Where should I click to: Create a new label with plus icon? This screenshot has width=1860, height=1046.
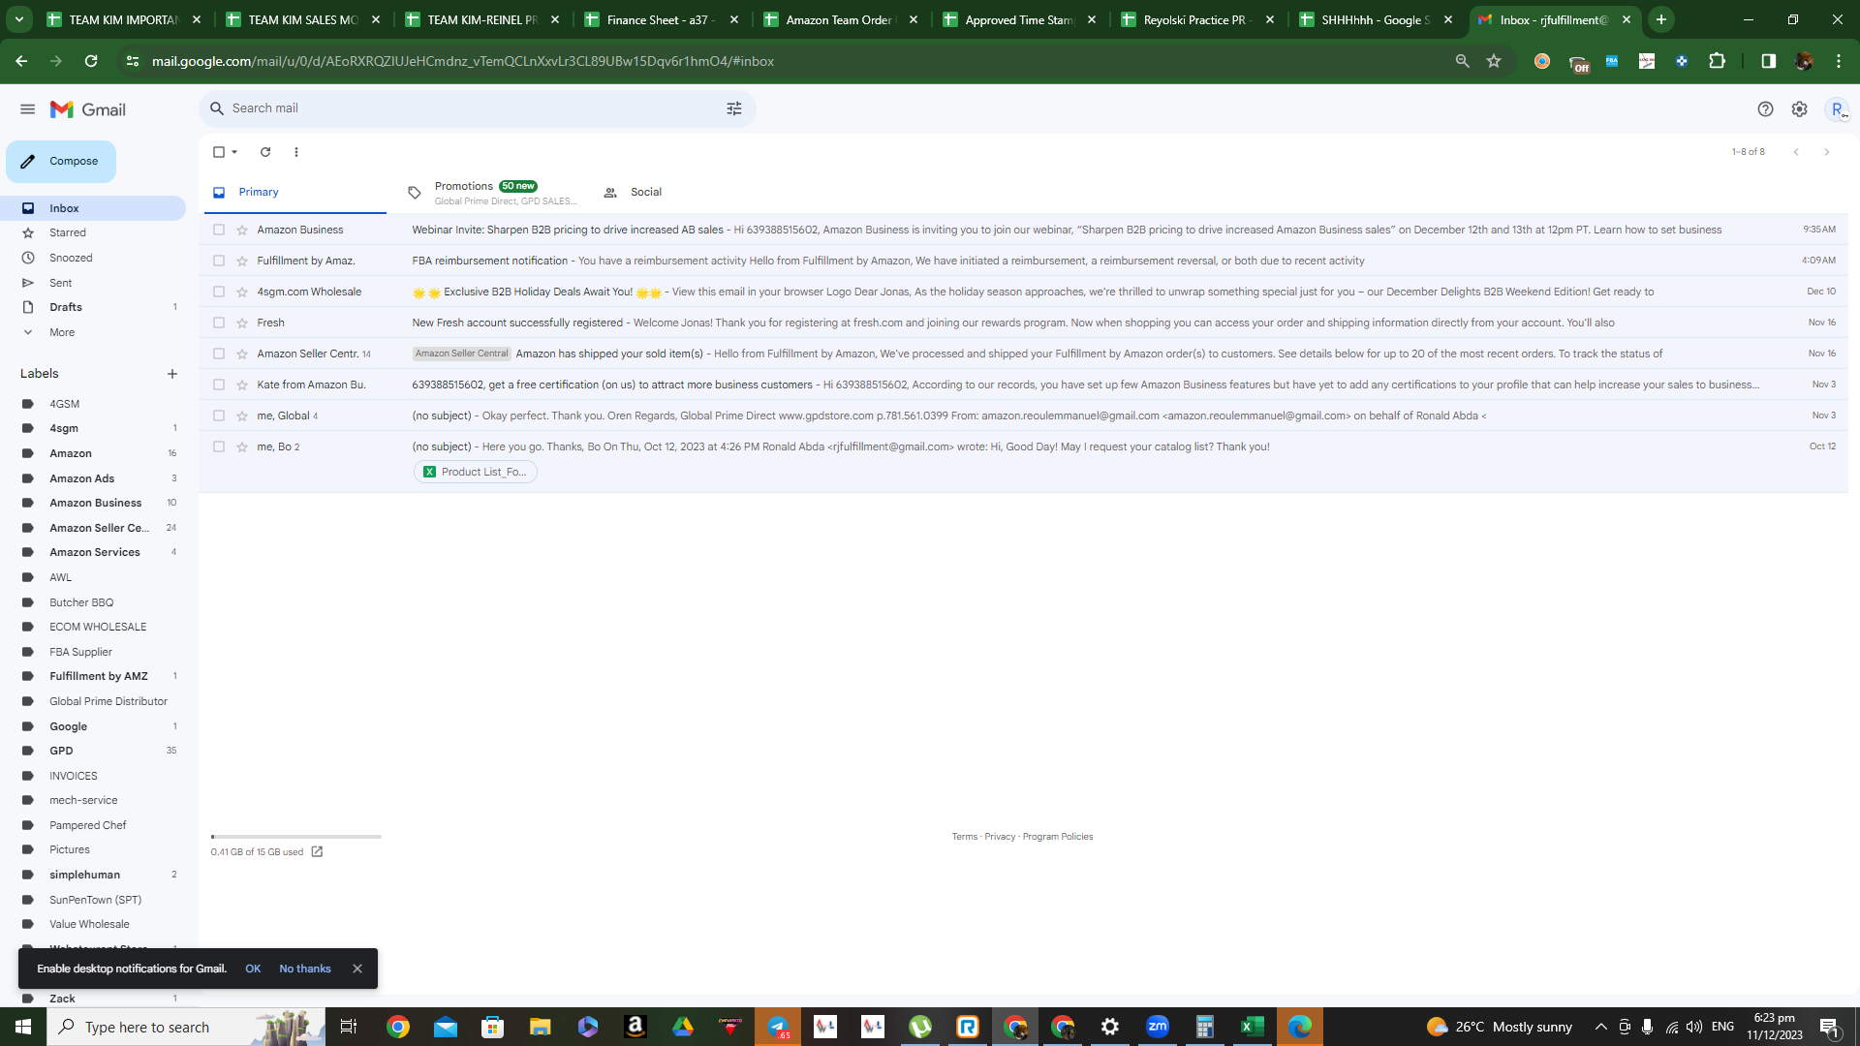[x=172, y=374]
